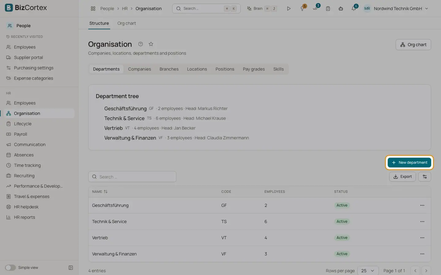Image resolution: width=441 pixels, height=275 pixels.
Task: Switch to the Org chart tab
Action: coord(126,23)
